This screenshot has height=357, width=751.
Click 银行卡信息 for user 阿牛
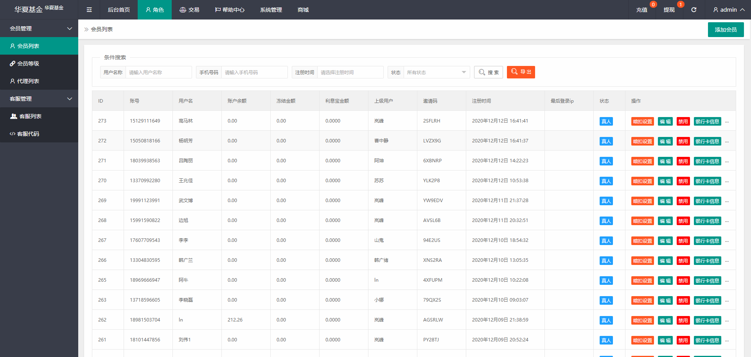[x=707, y=281]
